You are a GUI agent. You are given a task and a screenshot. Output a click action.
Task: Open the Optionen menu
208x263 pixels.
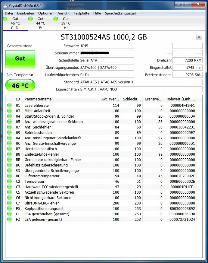(46, 13)
